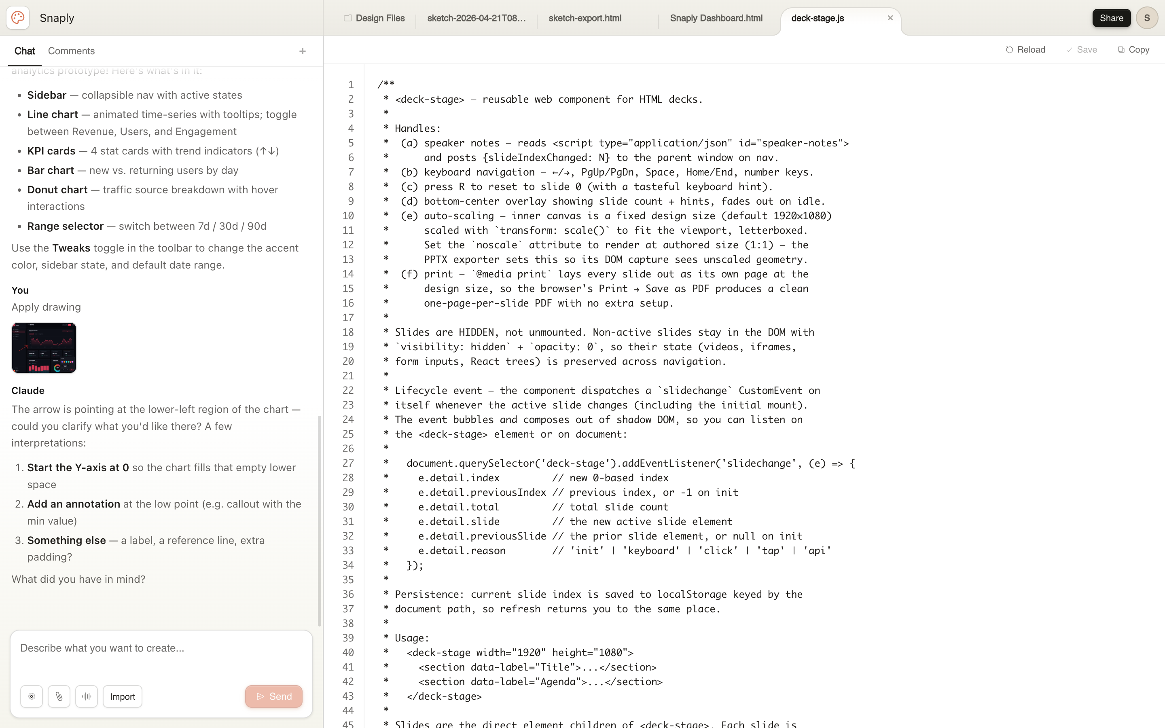The height and width of the screenshot is (728, 1165).
Task: Click the 'Range selector' bullet text
Action: [x=66, y=226]
